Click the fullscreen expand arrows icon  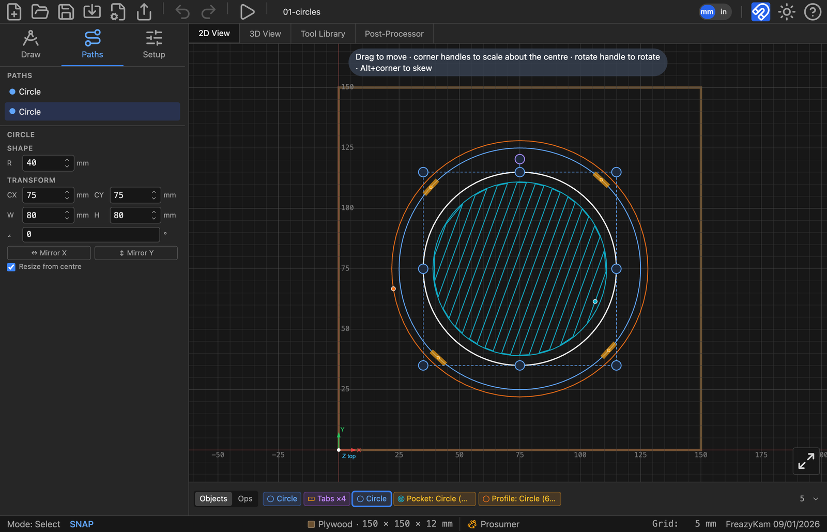(x=806, y=461)
